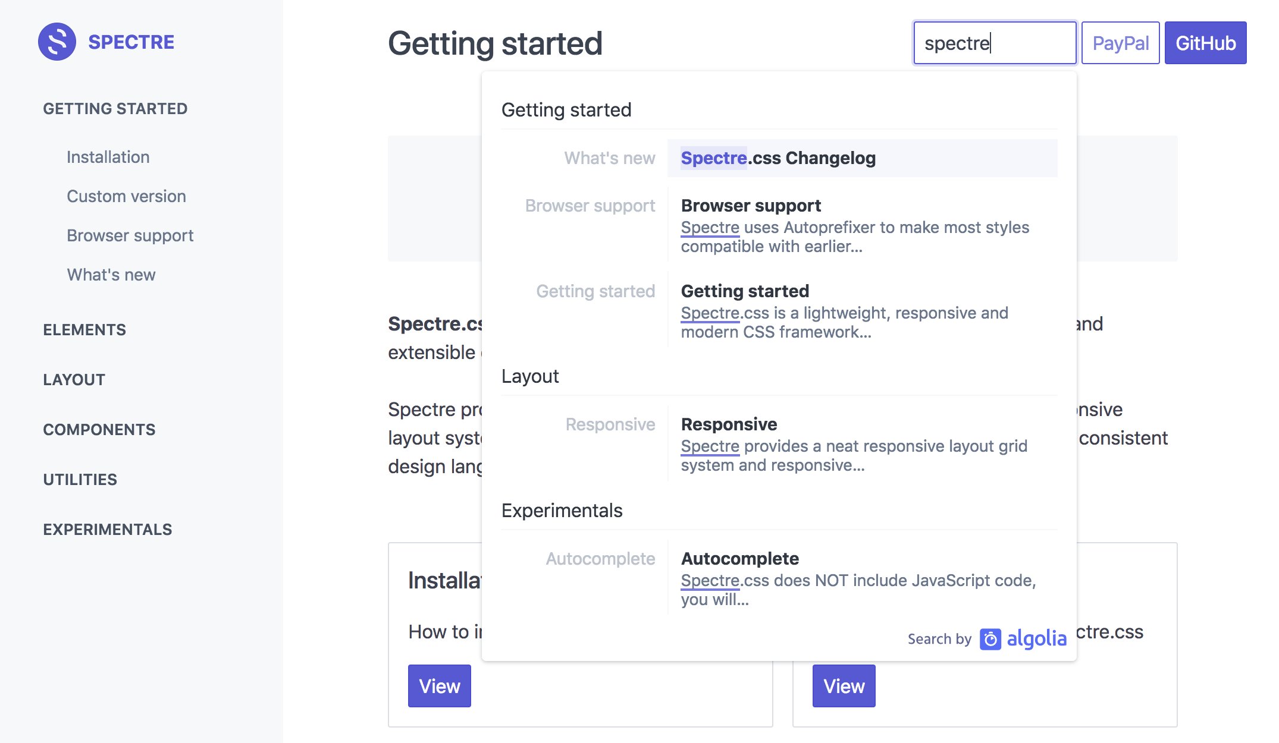
Task: Click View button in the Installation card
Action: click(440, 686)
